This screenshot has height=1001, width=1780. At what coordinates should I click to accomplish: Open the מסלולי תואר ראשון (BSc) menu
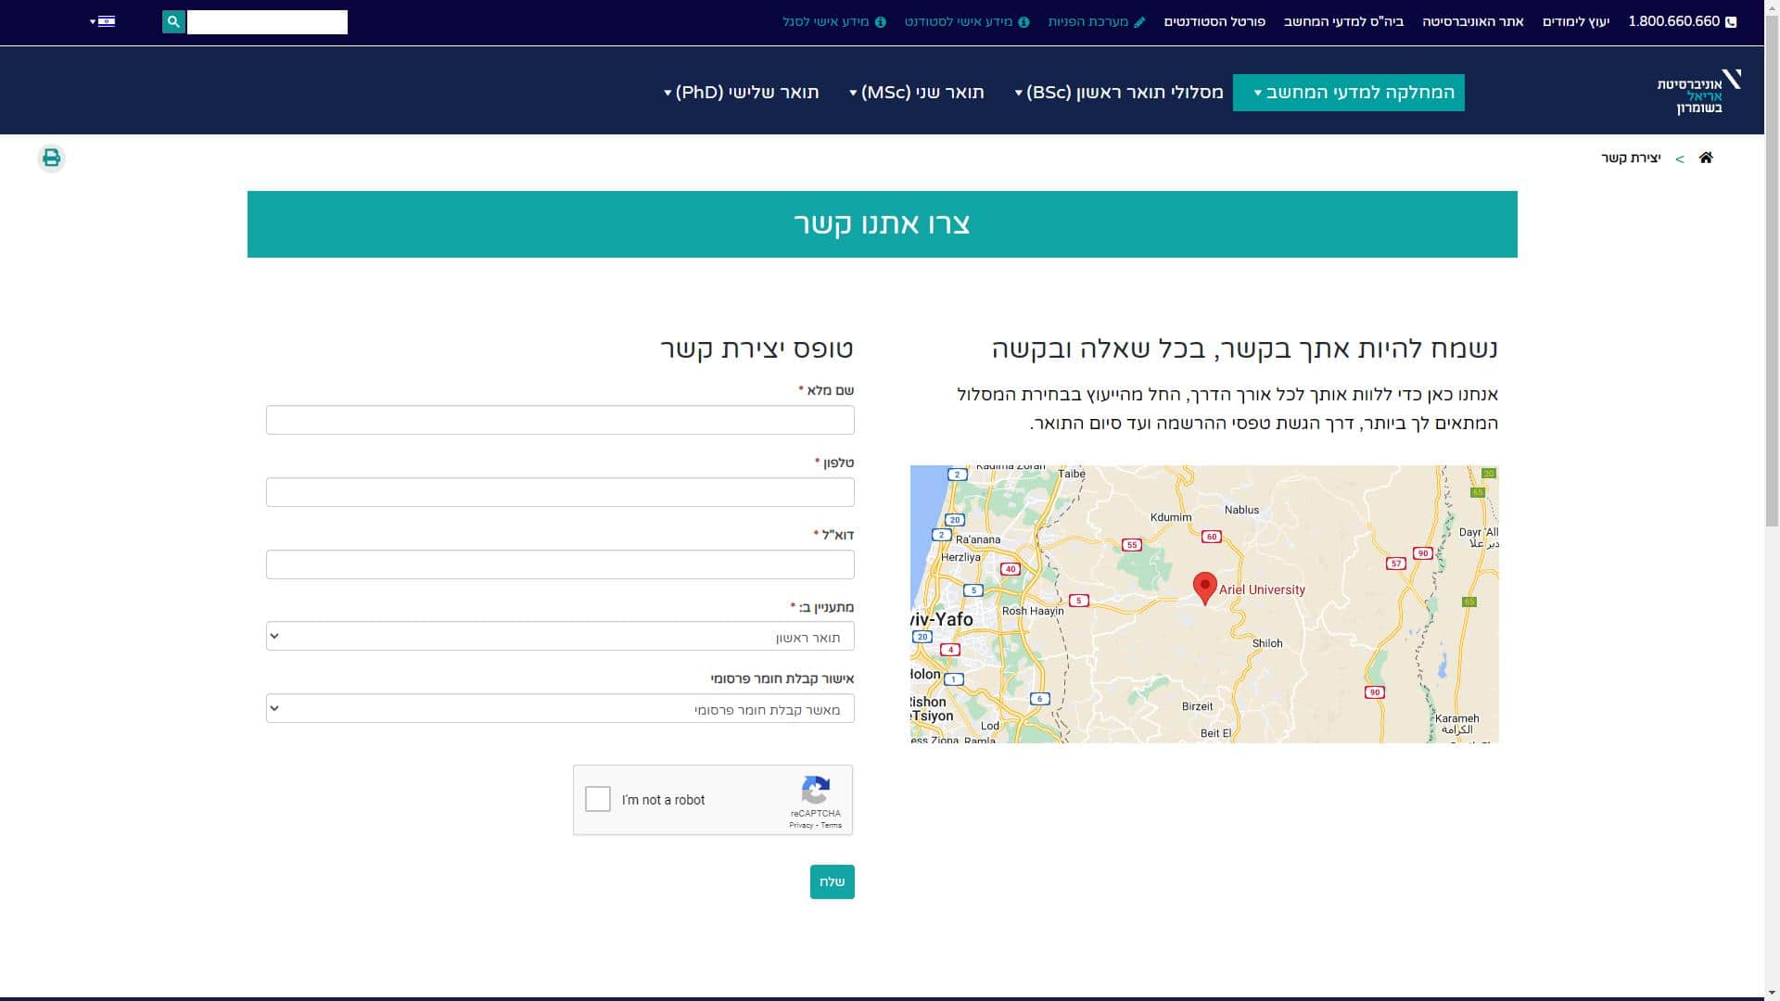point(1119,93)
